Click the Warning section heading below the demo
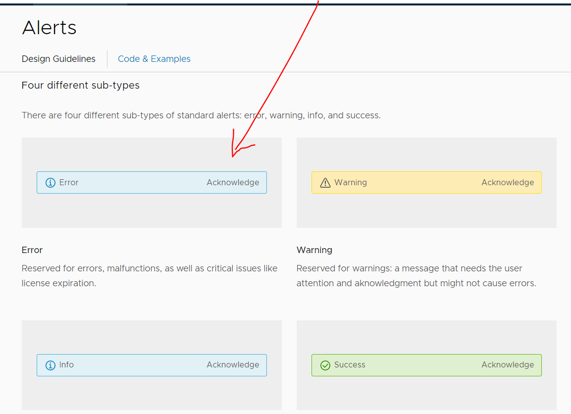This screenshot has height=414, width=571. (314, 250)
